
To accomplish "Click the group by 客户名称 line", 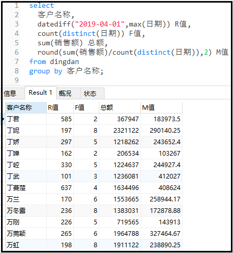I will [x=66, y=71].
